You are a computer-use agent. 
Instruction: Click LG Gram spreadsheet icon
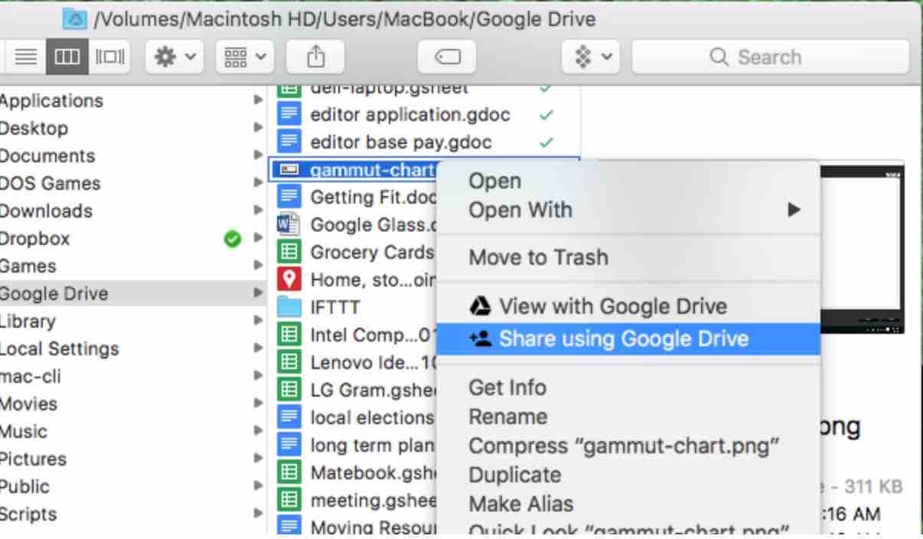tap(289, 390)
